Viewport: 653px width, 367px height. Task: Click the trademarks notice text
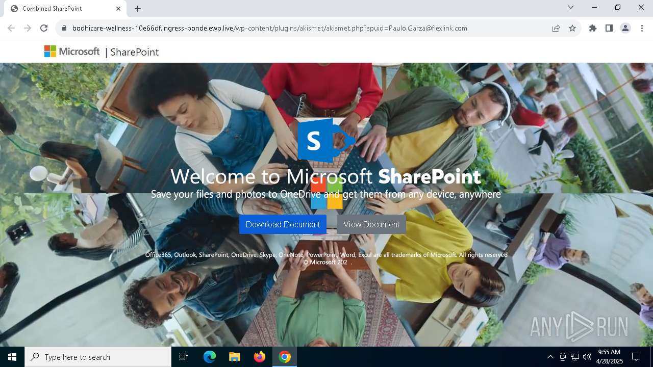[x=326, y=255]
